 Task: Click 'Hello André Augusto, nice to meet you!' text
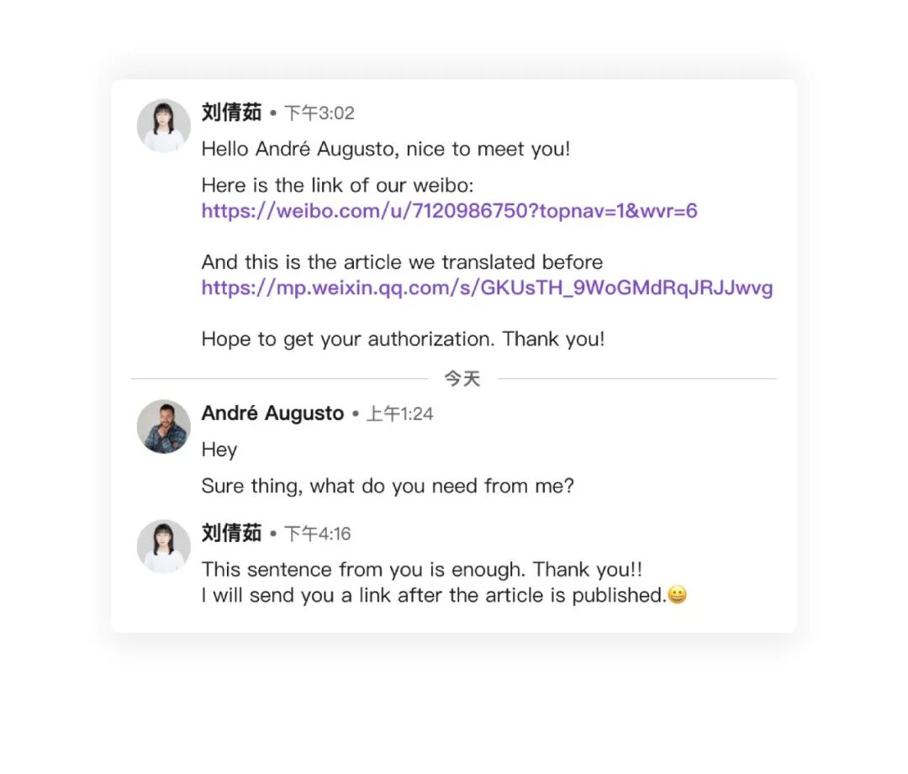(386, 150)
